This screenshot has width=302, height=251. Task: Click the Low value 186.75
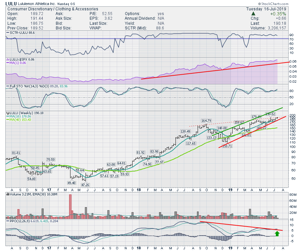pos(37,23)
